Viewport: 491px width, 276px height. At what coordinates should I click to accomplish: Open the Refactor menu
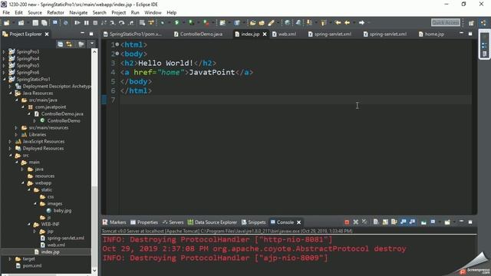(55, 12)
